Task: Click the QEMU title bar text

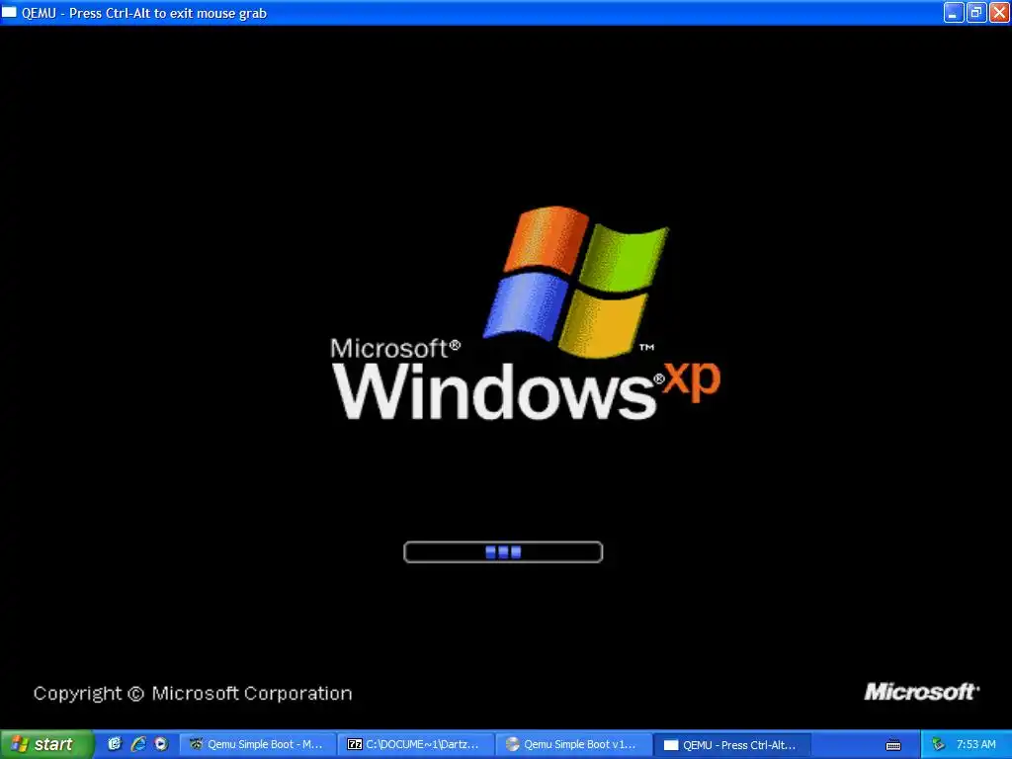Action: point(144,13)
